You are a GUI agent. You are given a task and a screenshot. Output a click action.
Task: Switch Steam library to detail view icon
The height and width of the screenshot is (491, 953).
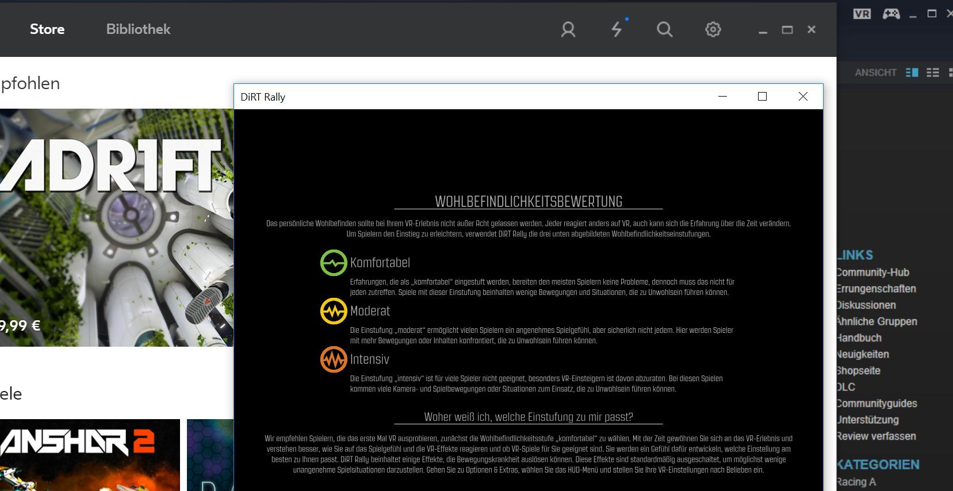[x=912, y=72]
